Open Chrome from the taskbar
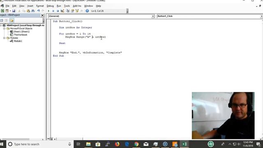263x148 pixels. point(136,144)
